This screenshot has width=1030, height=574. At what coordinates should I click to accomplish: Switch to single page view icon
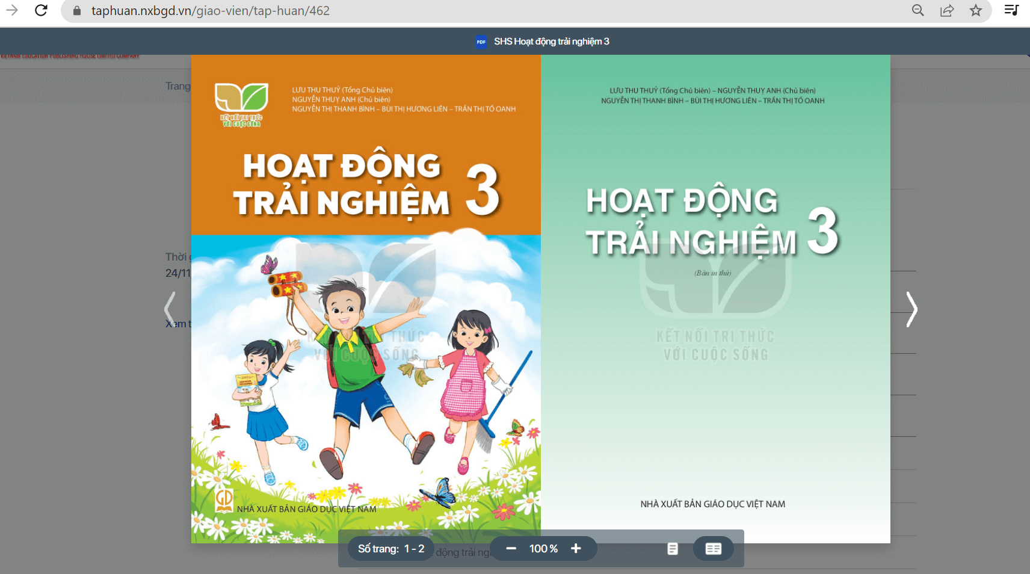click(673, 549)
